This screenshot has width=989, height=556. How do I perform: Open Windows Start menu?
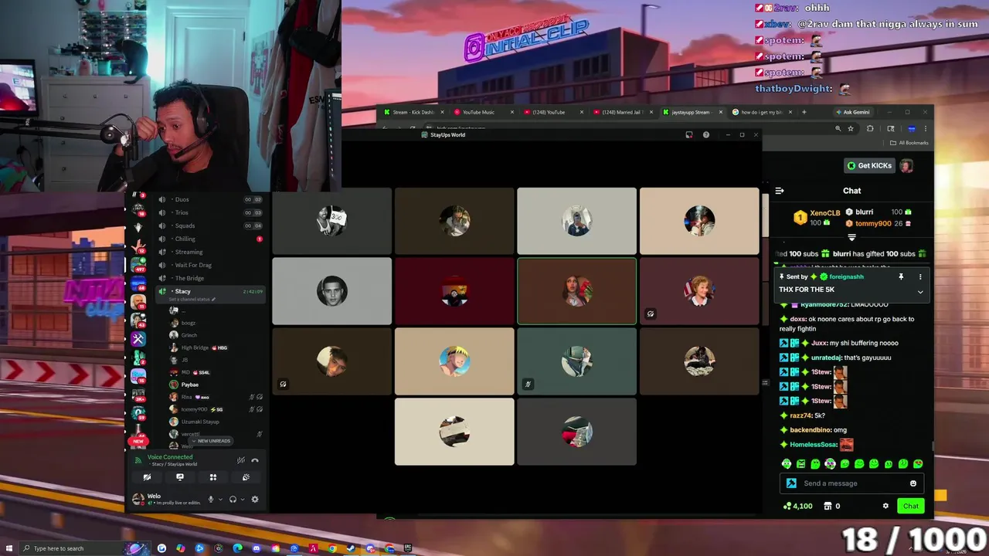point(8,548)
